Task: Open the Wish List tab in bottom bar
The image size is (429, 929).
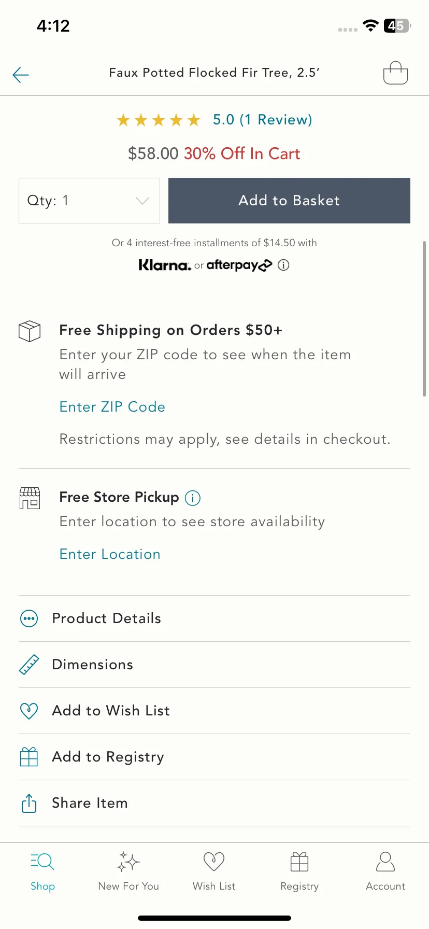Action: [x=214, y=871]
